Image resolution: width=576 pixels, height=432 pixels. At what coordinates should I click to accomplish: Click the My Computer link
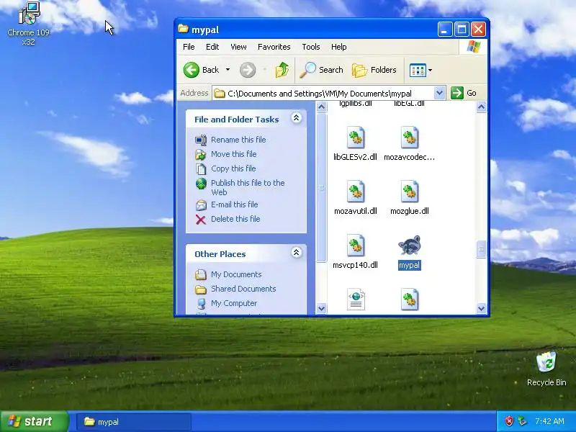pyautogui.click(x=234, y=303)
